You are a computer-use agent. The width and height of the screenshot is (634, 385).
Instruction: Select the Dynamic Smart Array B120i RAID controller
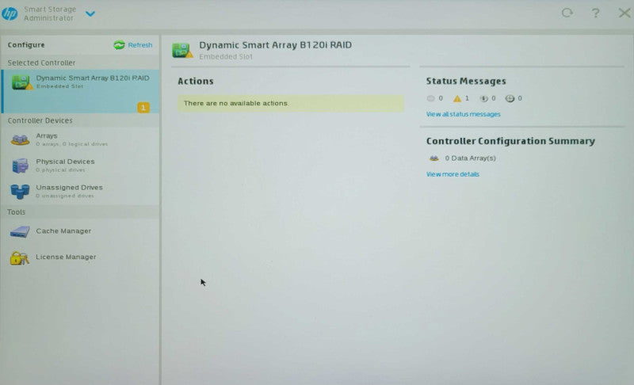(x=81, y=91)
